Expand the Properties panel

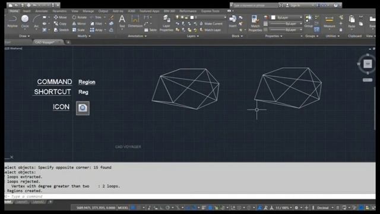274,36
